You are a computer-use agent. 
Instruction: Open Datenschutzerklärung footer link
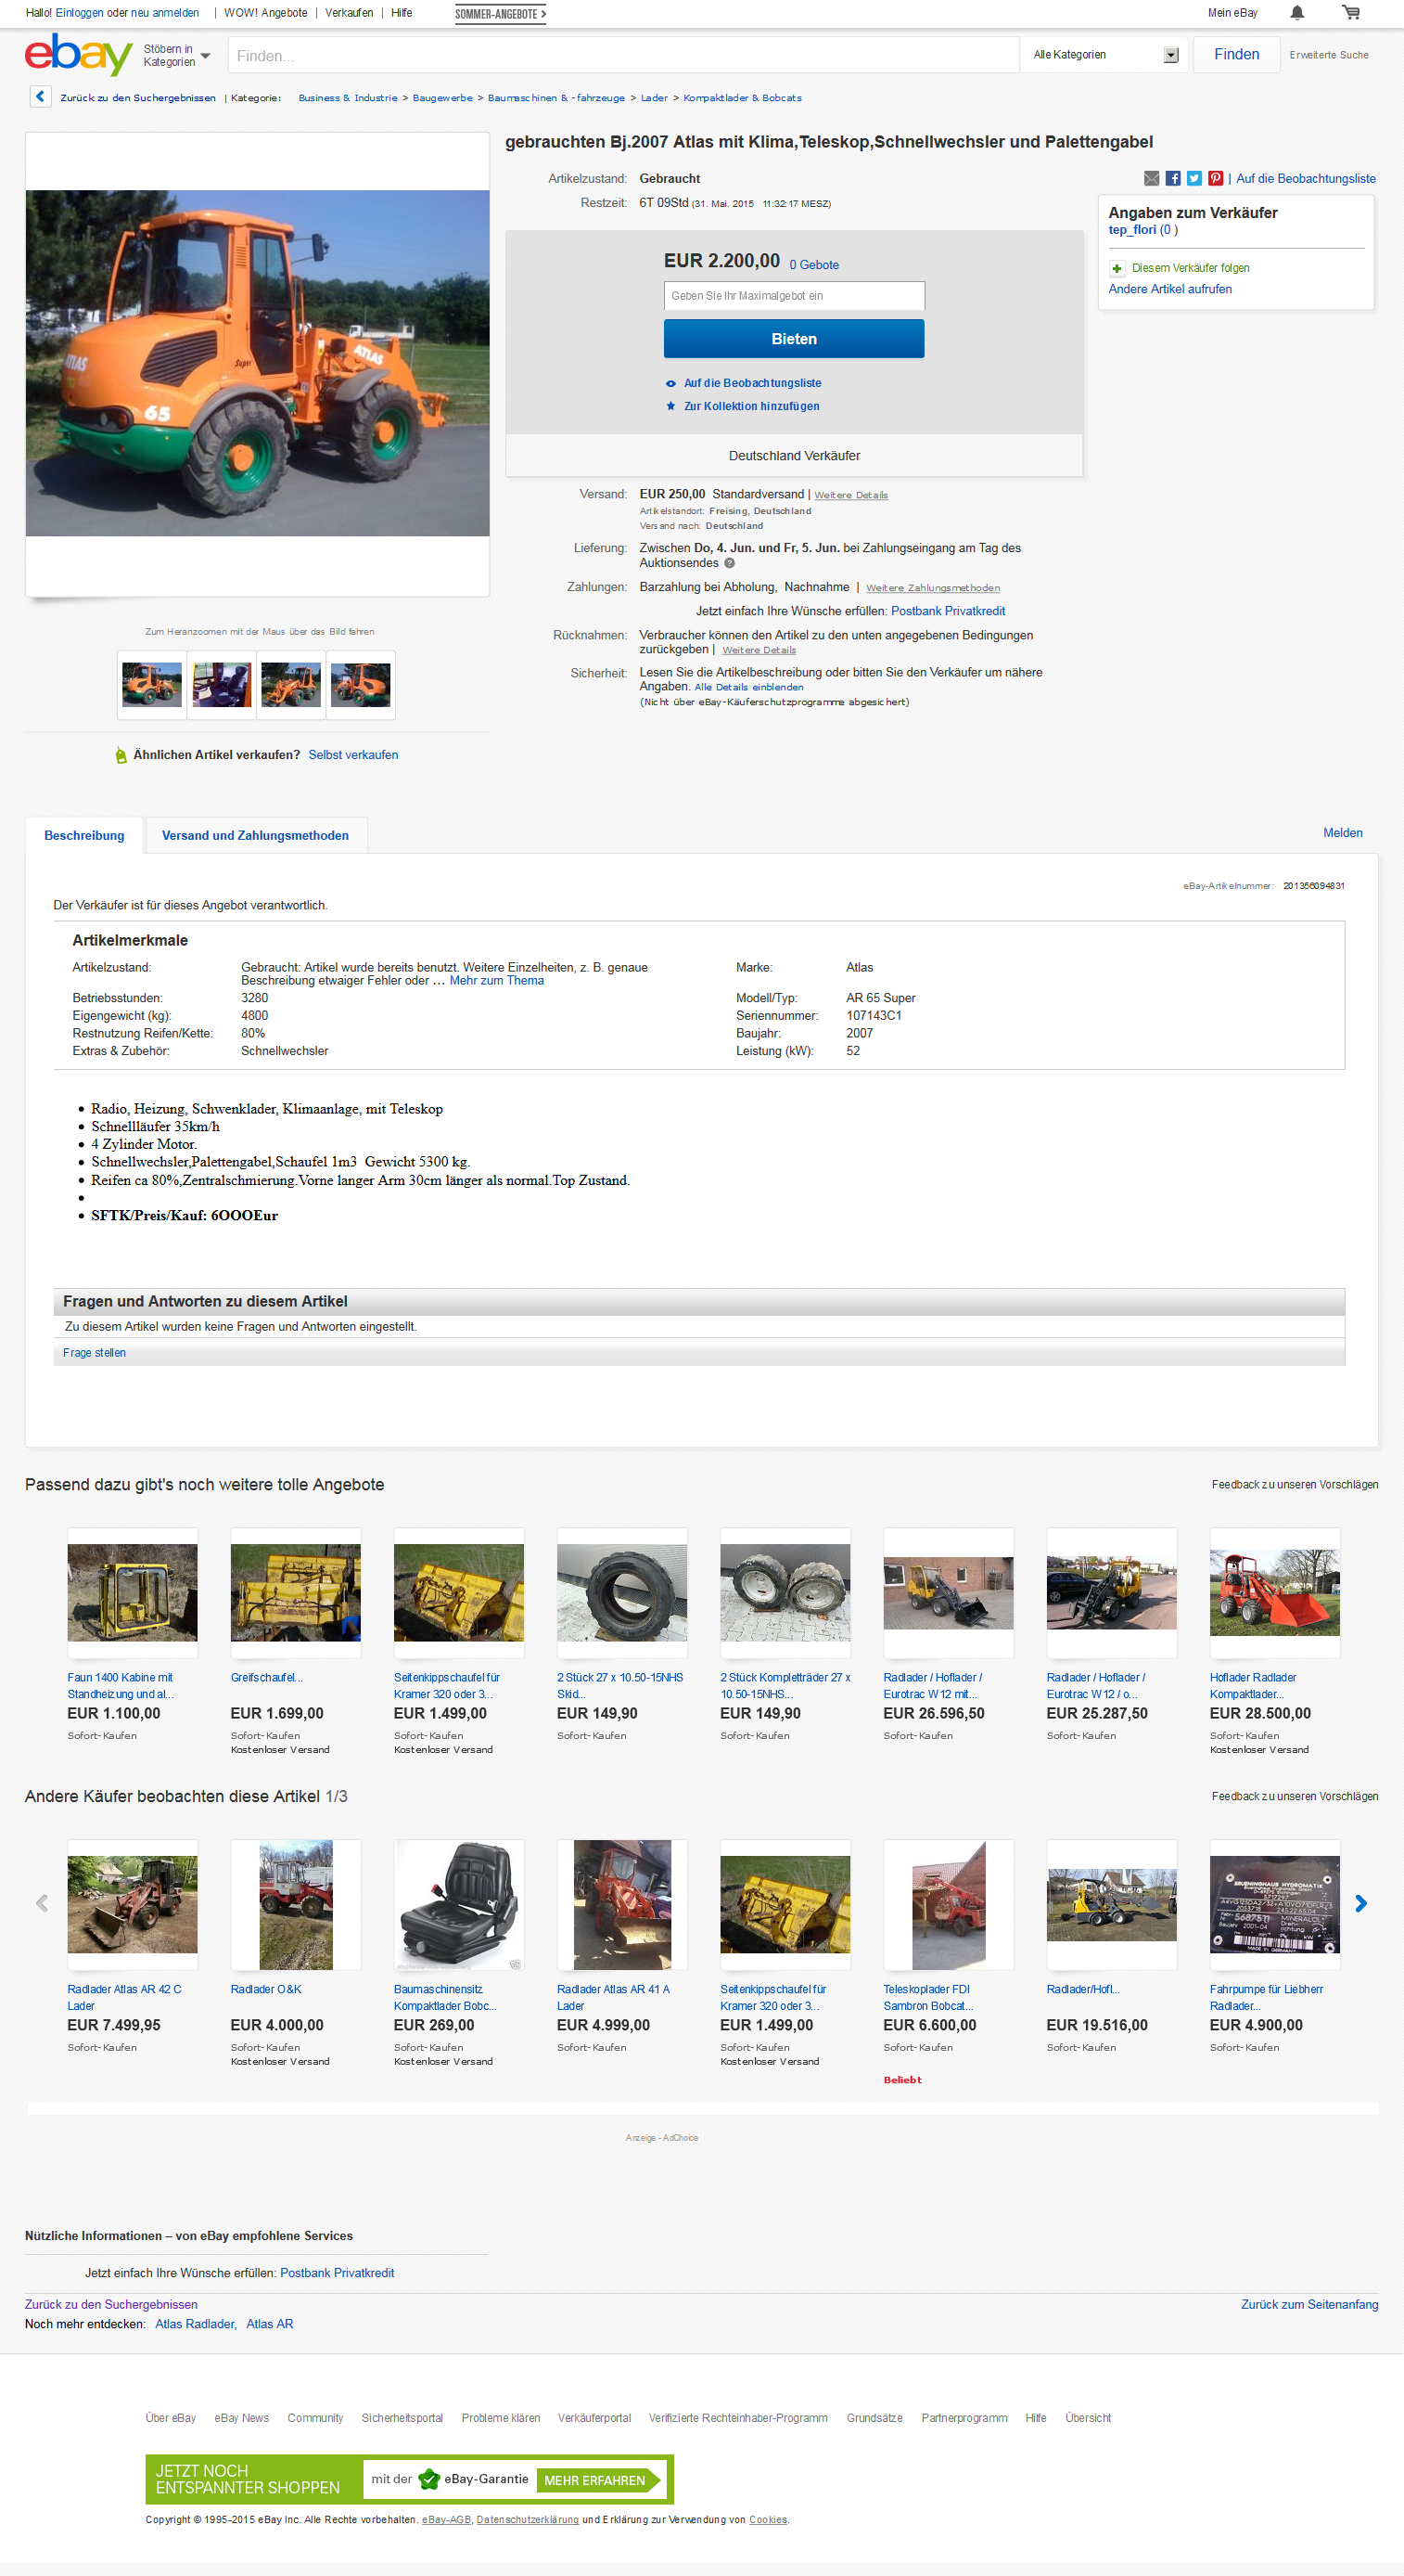(527, 2519)
